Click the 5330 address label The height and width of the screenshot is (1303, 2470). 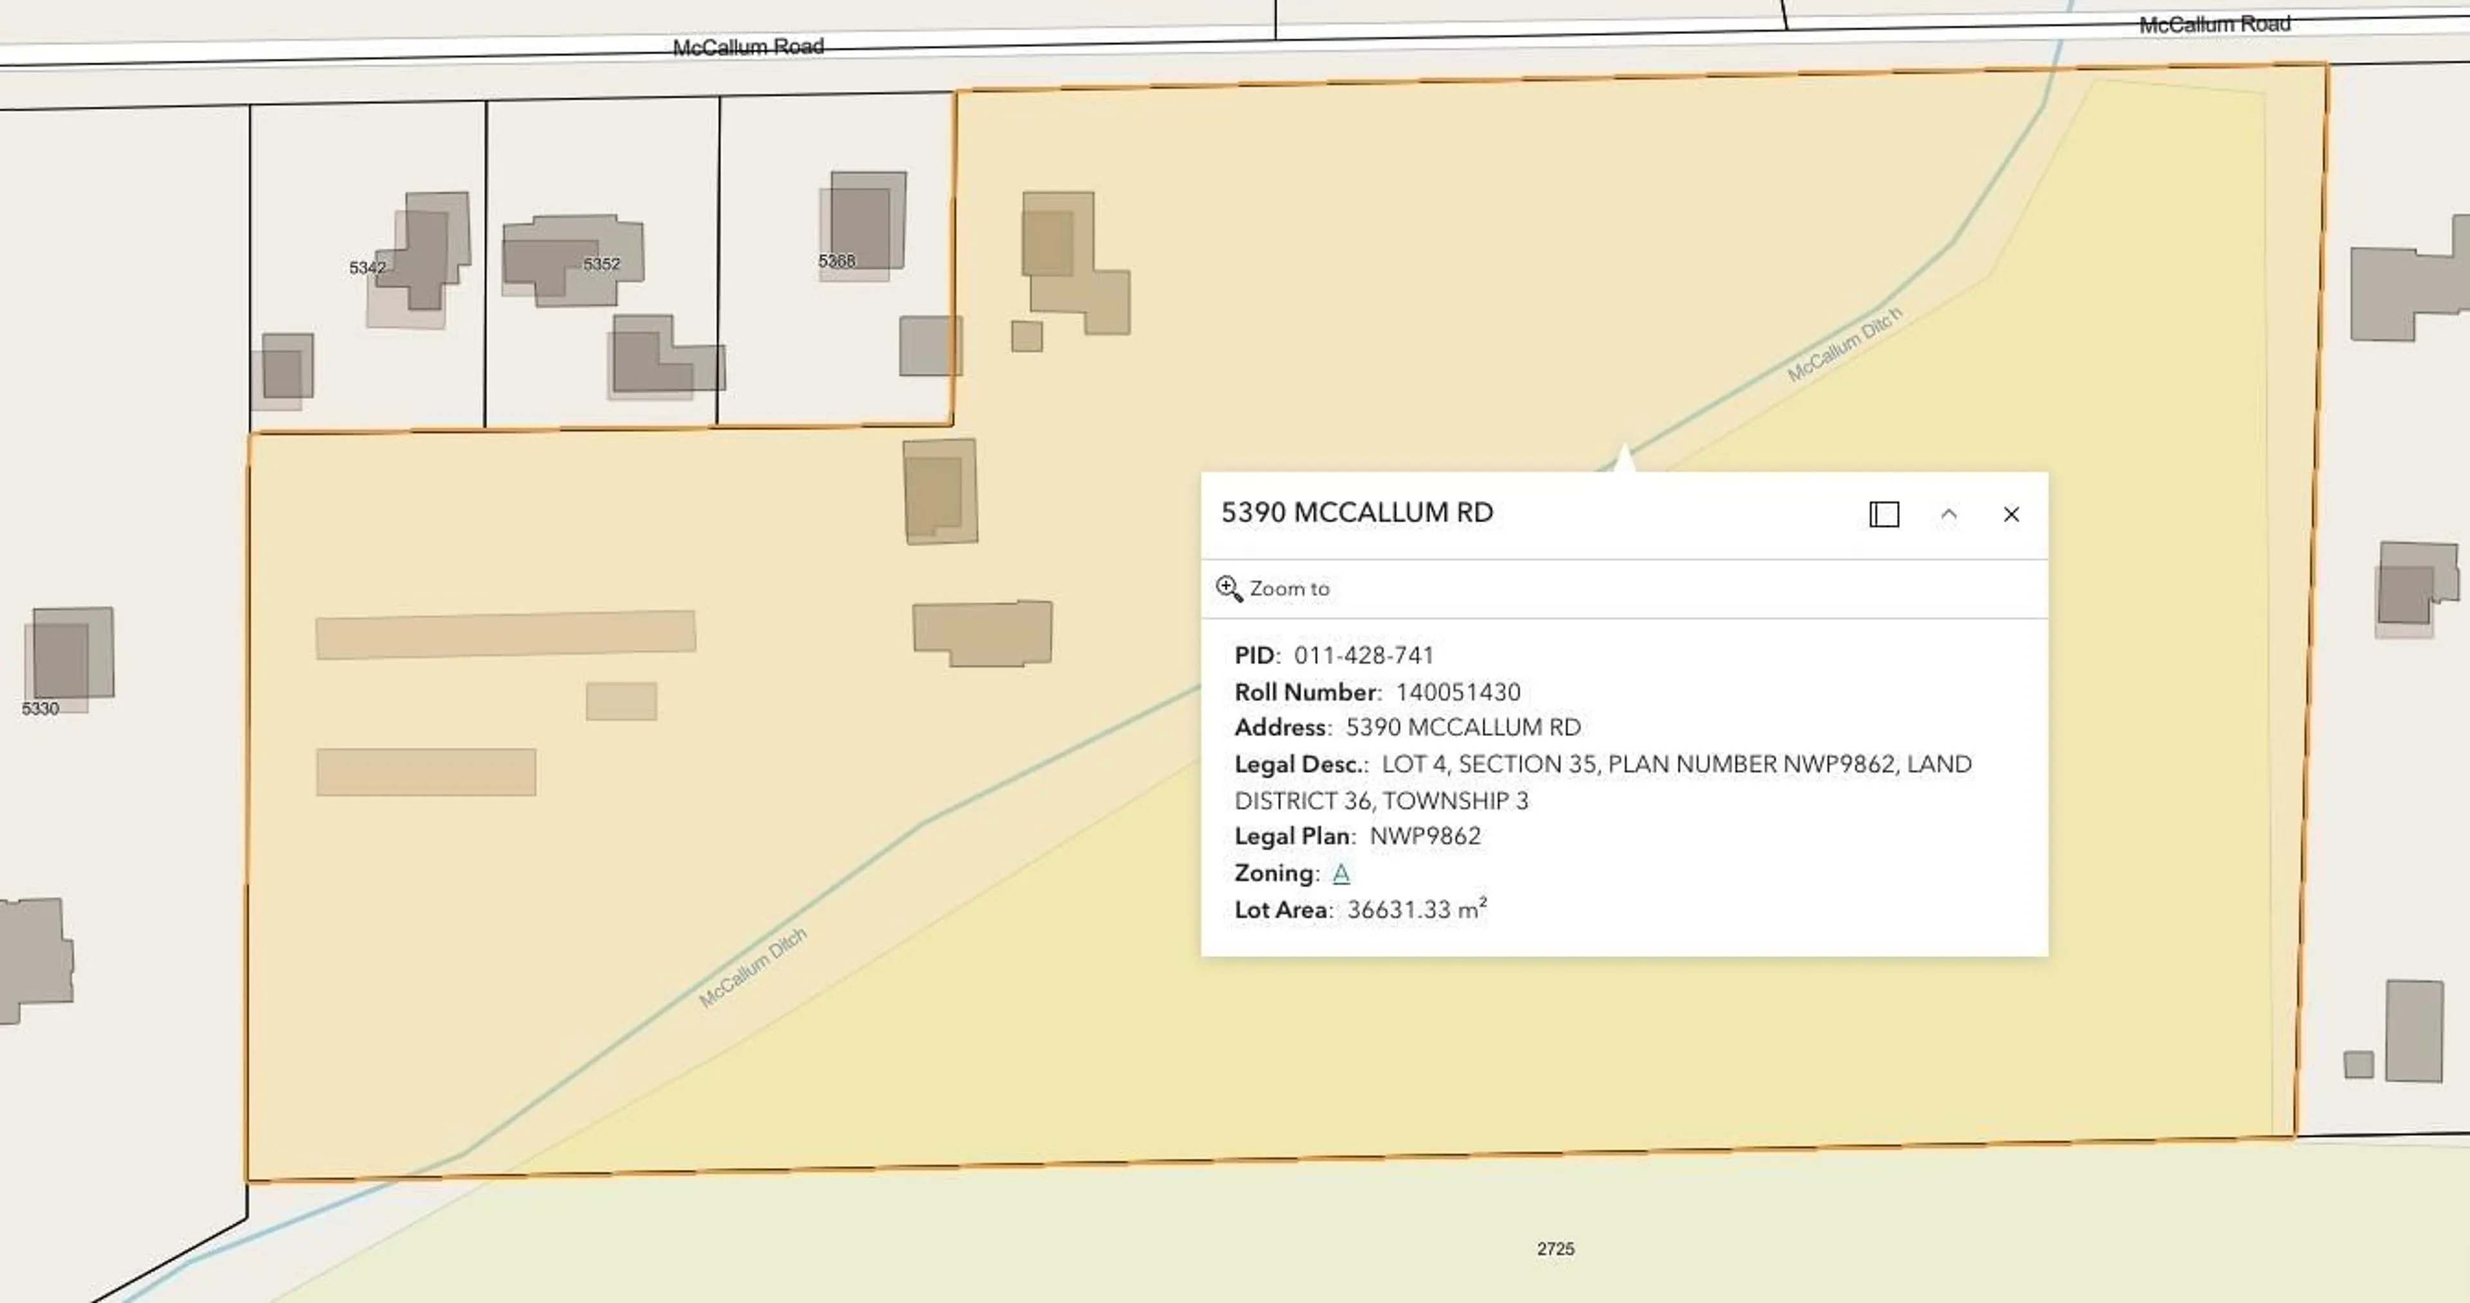(x=41, y=708)
